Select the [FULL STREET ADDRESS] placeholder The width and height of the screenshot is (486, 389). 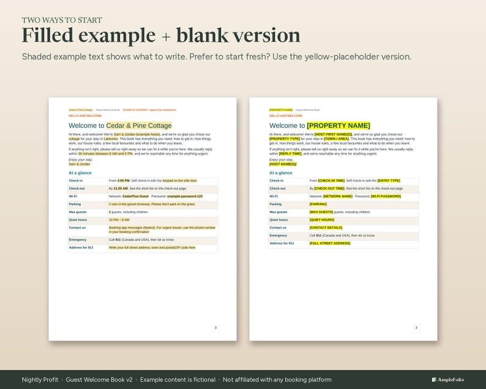tap(330, 243)
